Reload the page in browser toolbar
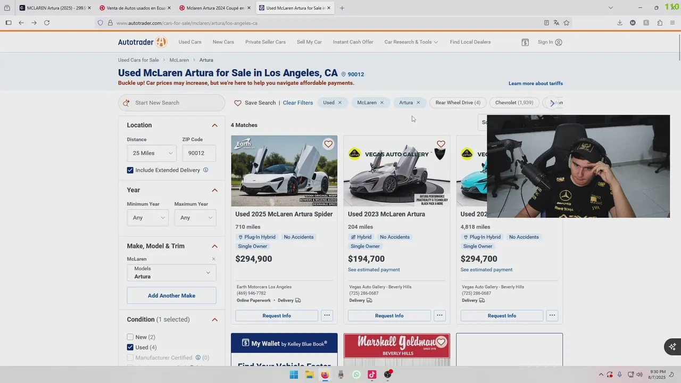 point(47,23)
